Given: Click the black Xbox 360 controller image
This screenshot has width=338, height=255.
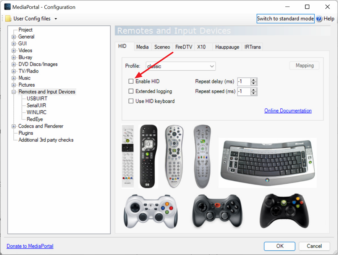Looking at the screenshot, I should [284, 211].
